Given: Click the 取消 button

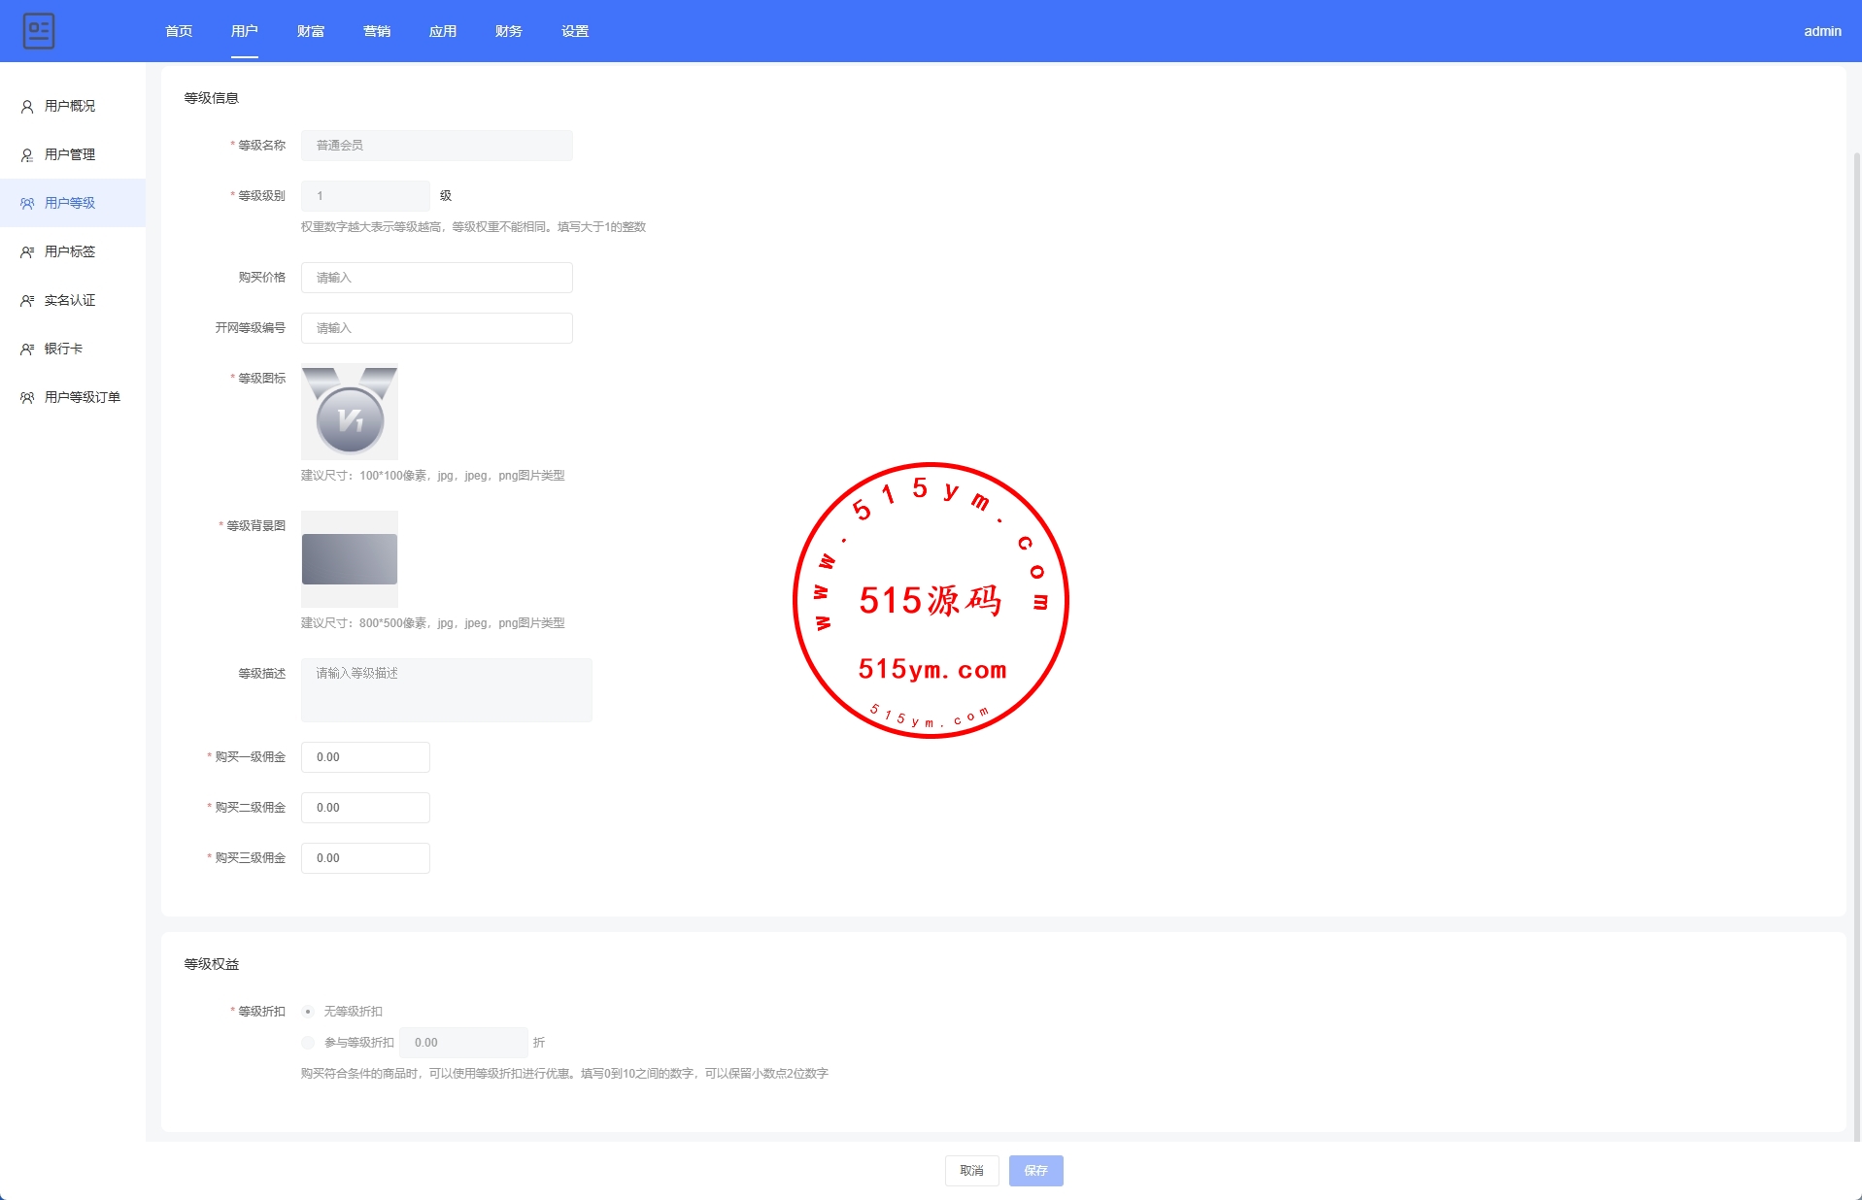Looking at the screenshot, I should click(x=971, y=1171).
